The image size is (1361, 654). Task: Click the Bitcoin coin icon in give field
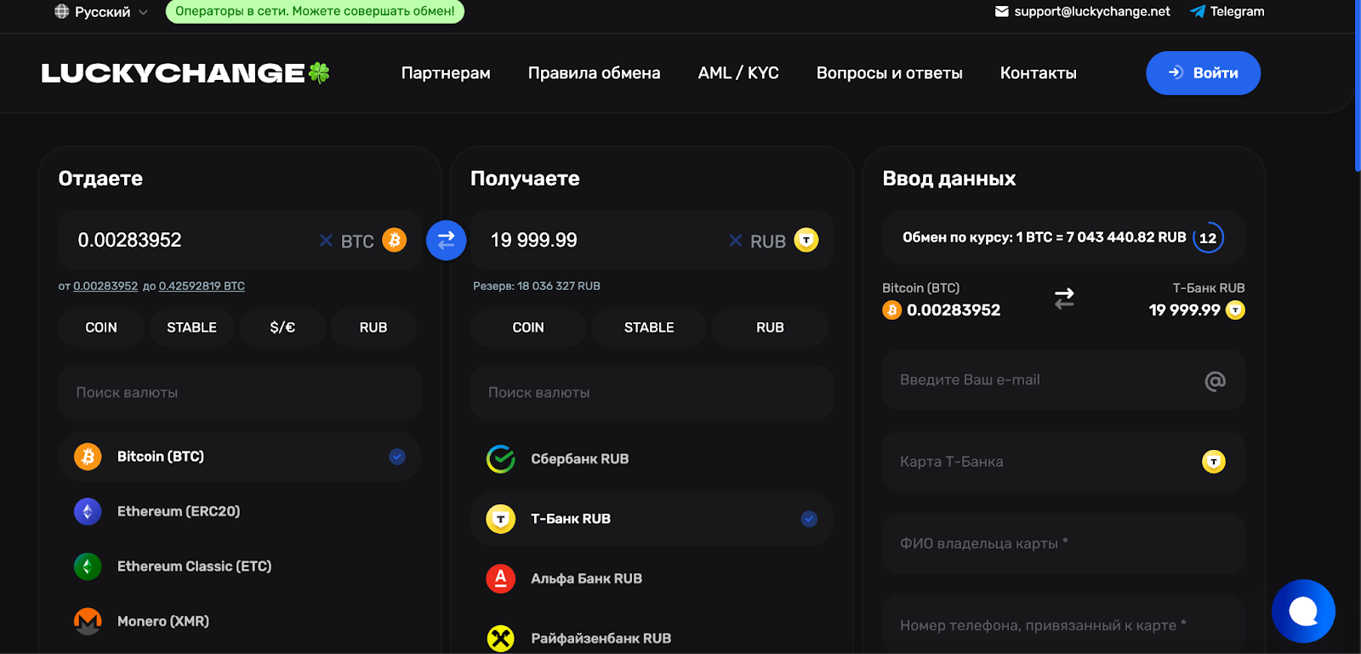click(x=394, y=241)
